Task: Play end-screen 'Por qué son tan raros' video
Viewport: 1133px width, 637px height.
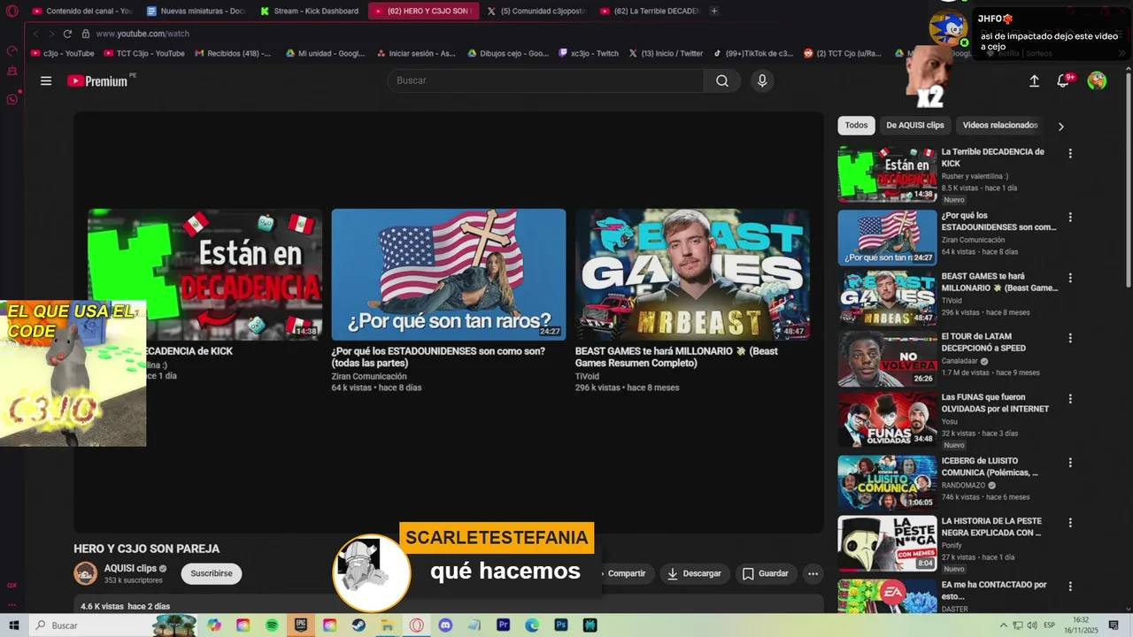Action: pyautogui.click(x=449, y=274)
